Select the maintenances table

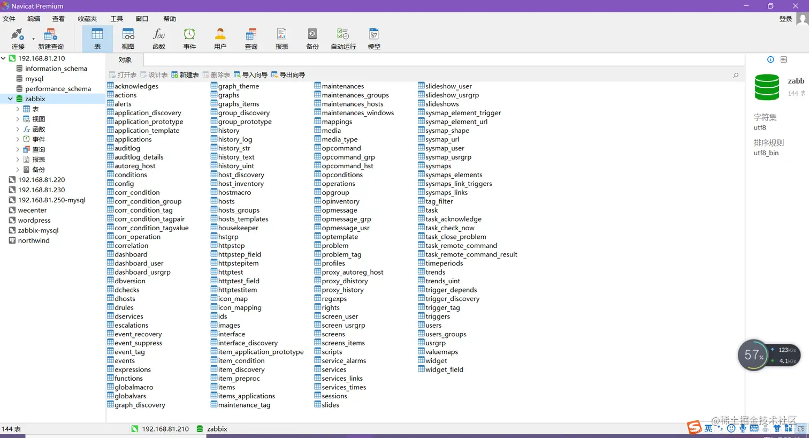point(339,86)
